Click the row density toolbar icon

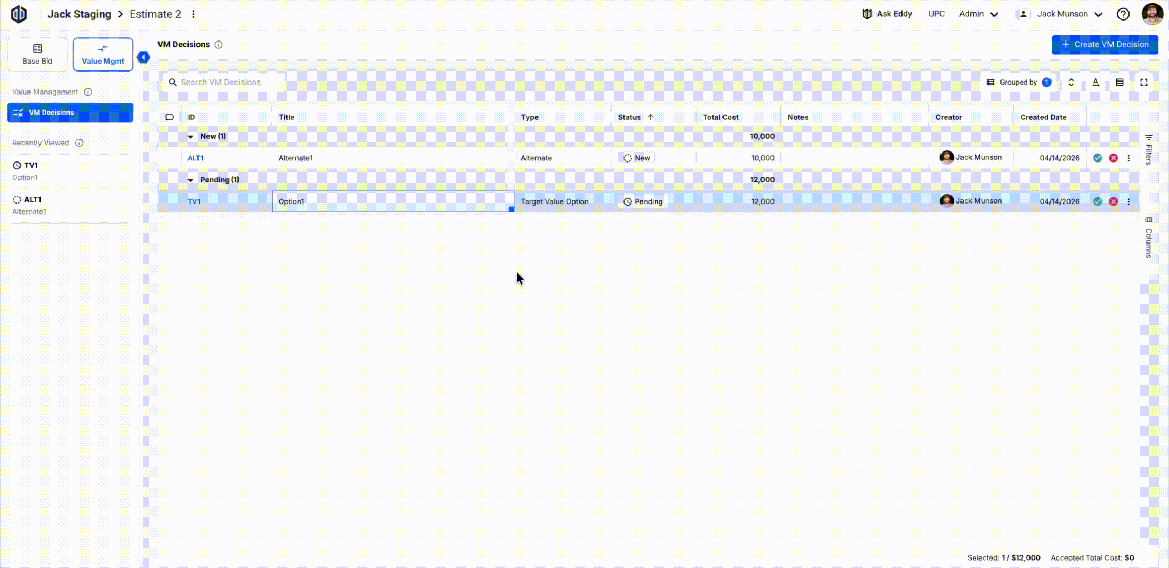1120,83
